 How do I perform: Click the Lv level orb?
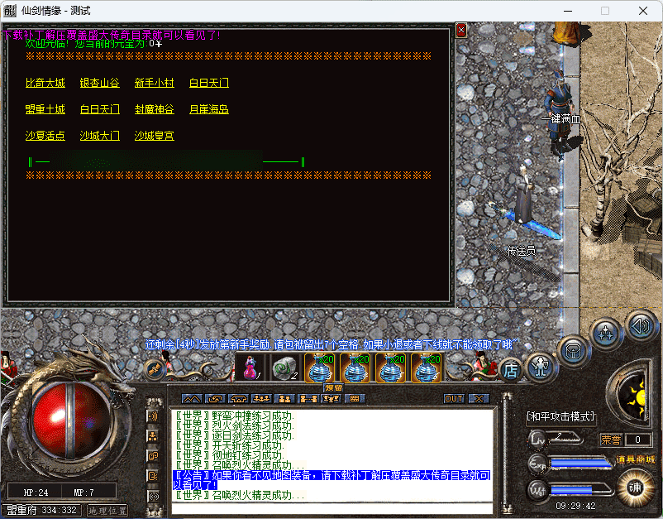click(x=538, y=439)
